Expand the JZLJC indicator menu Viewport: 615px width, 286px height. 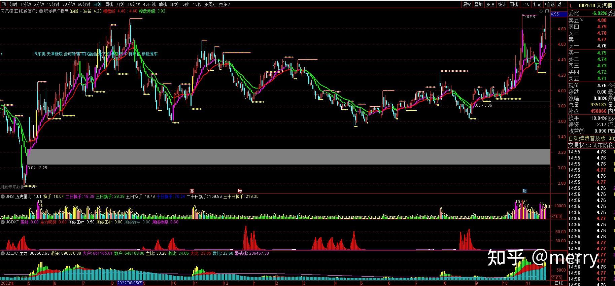[3, 253]
